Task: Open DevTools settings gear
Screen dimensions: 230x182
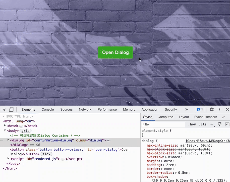Action: 212,109
